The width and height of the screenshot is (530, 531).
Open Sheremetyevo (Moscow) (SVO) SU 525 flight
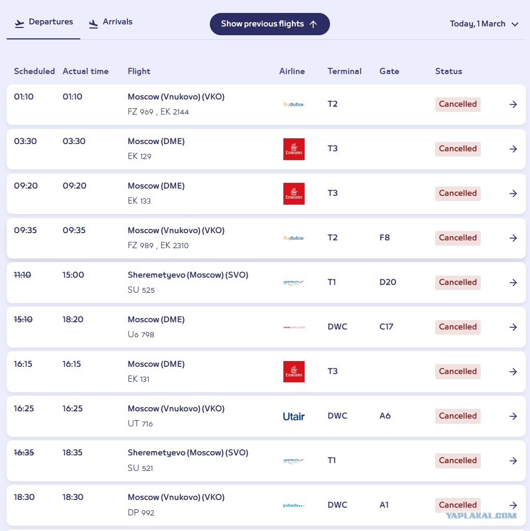point(266,282)
